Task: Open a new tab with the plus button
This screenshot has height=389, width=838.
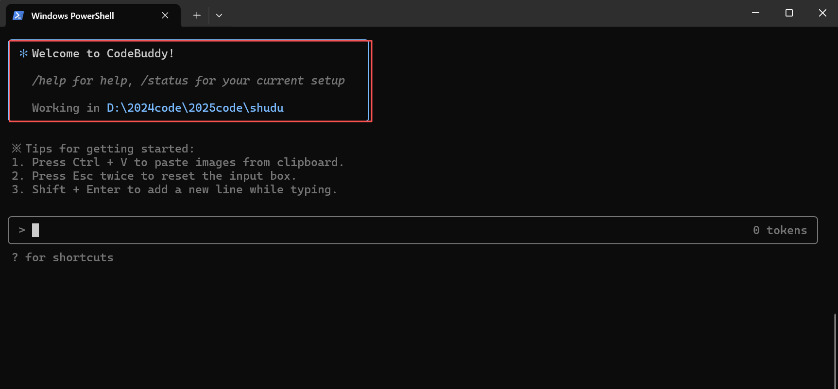Action: click(x=197, y=16)
